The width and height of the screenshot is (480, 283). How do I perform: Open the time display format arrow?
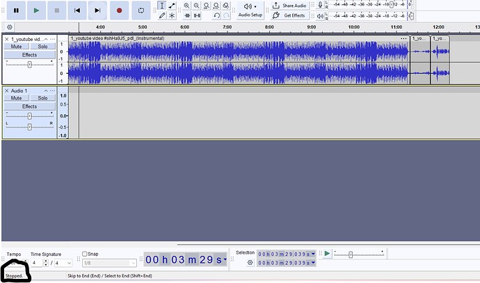pyautogui.click(x=225, y=259)
